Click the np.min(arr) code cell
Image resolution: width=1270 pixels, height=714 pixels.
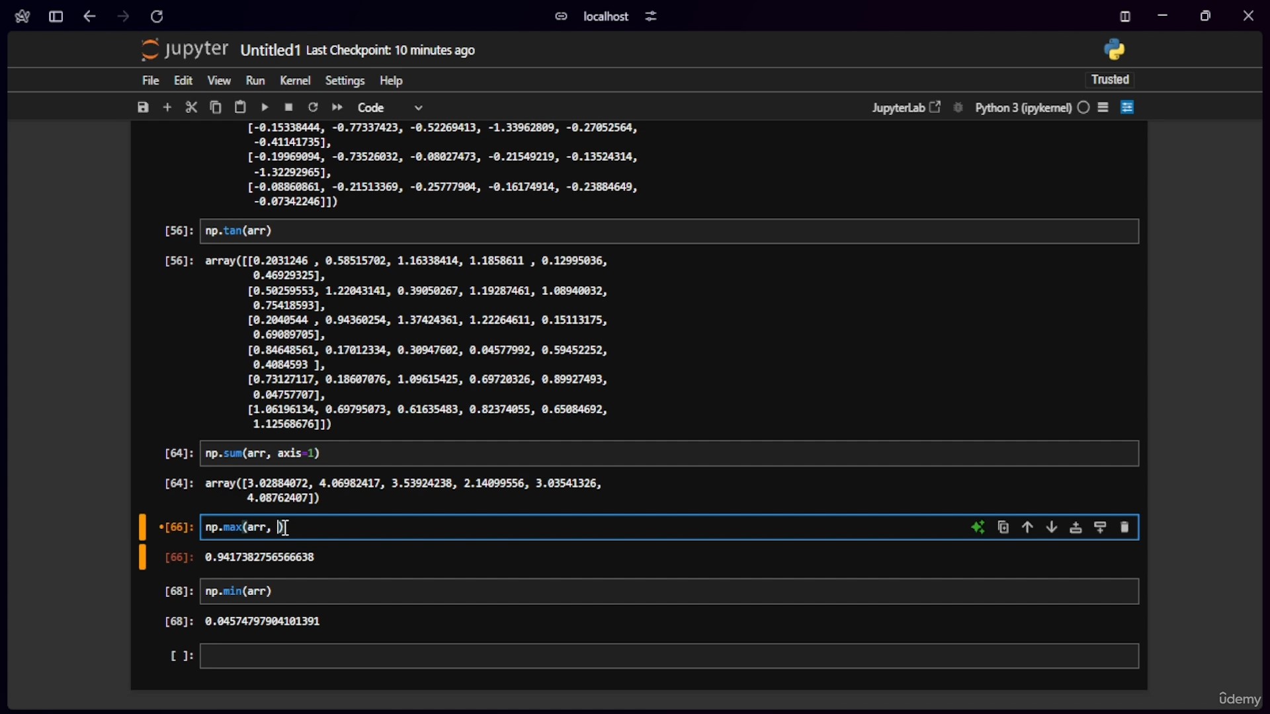point(669,592)
